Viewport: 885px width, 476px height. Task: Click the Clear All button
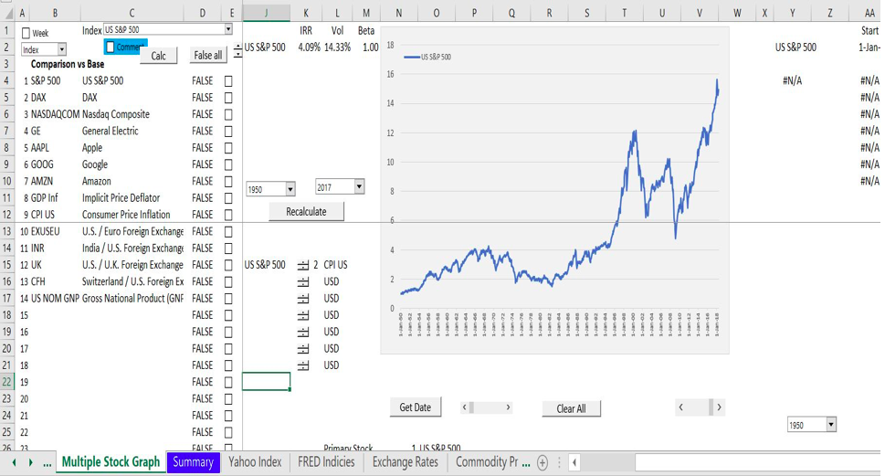click(571, 408)
